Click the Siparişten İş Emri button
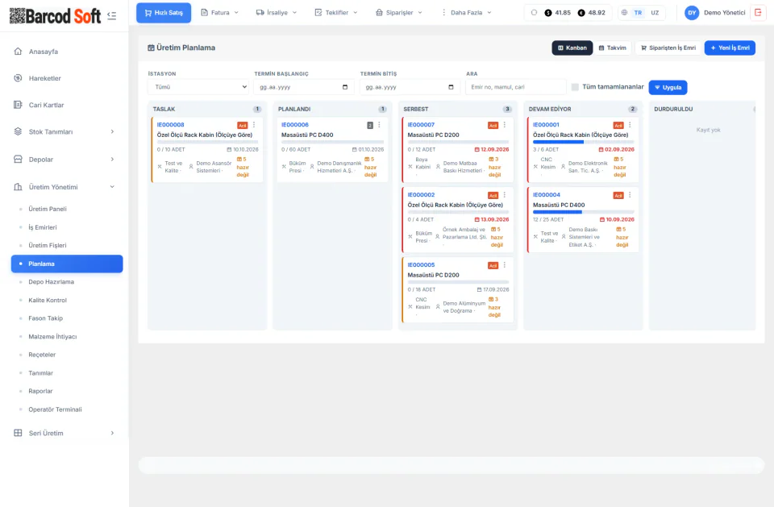The height and width of the screenshot is (507, 774). coord(668,48)
